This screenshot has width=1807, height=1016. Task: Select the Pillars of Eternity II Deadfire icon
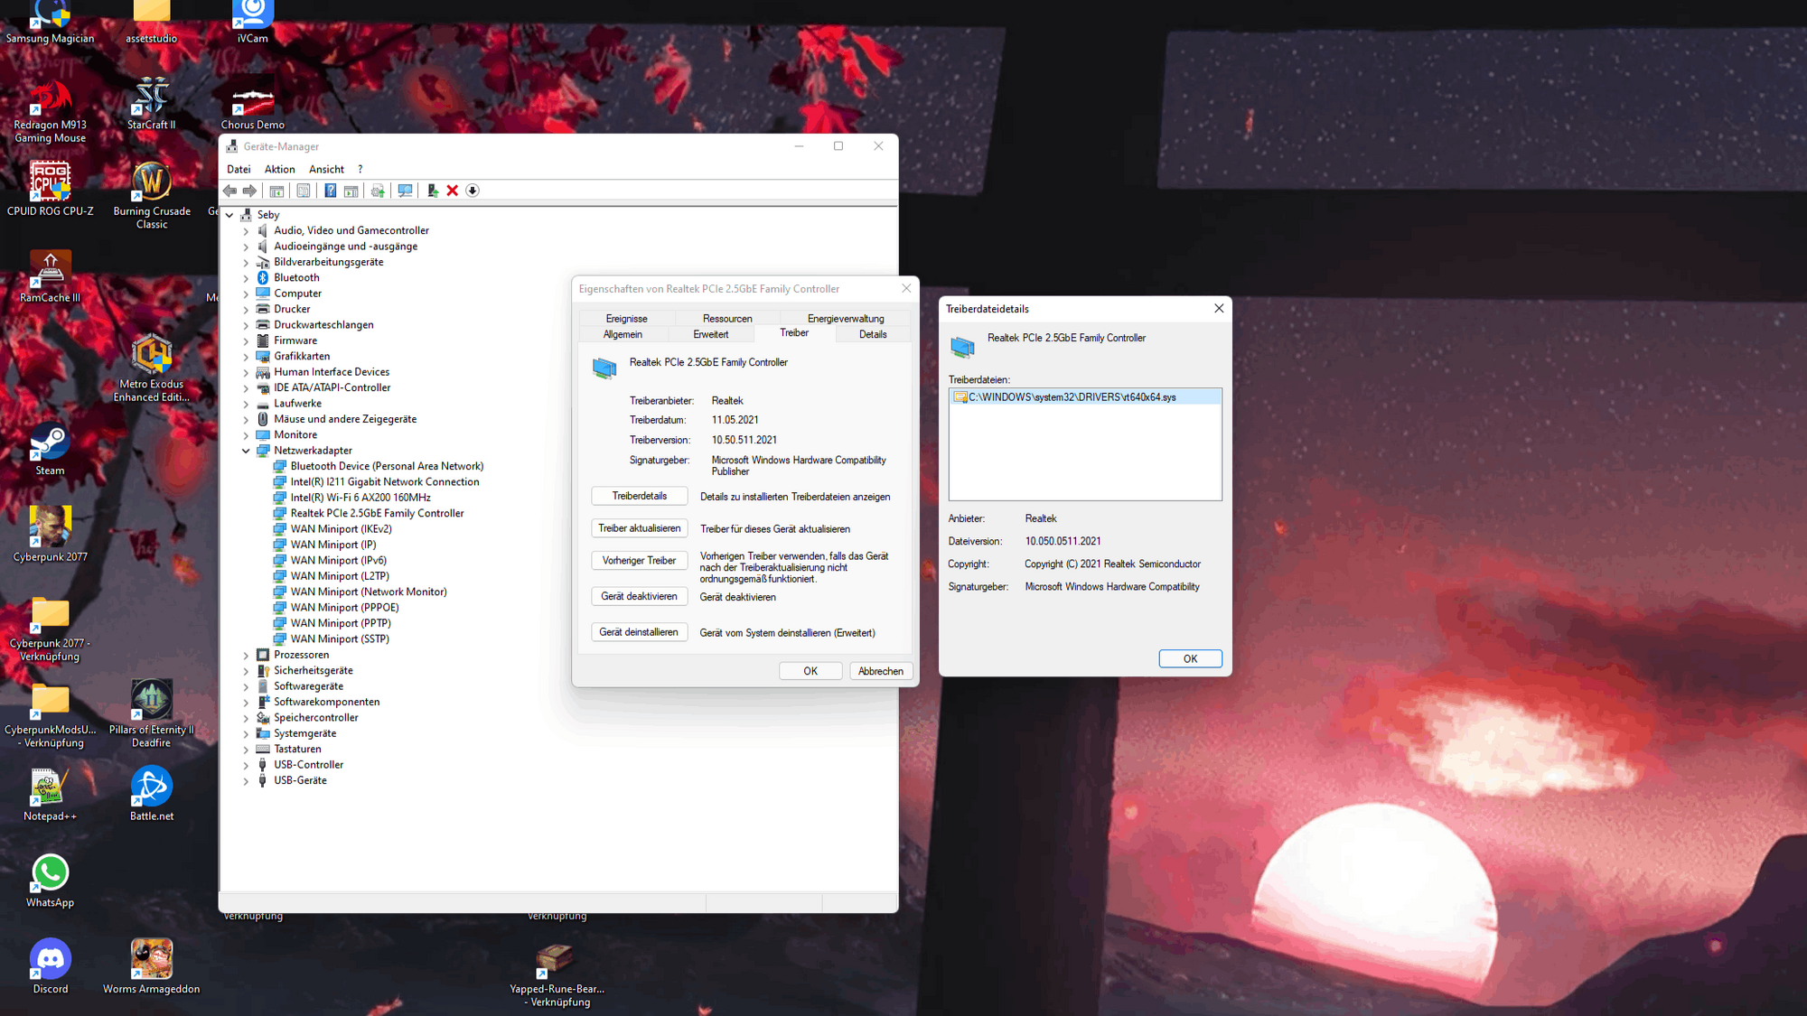(151, 713)
